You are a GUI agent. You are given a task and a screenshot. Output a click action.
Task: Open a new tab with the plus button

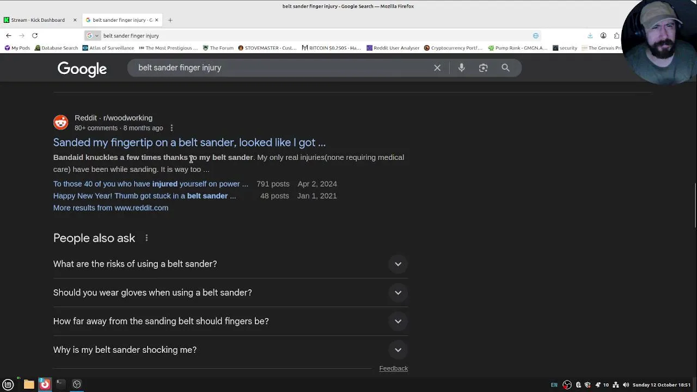pos(170,20)
